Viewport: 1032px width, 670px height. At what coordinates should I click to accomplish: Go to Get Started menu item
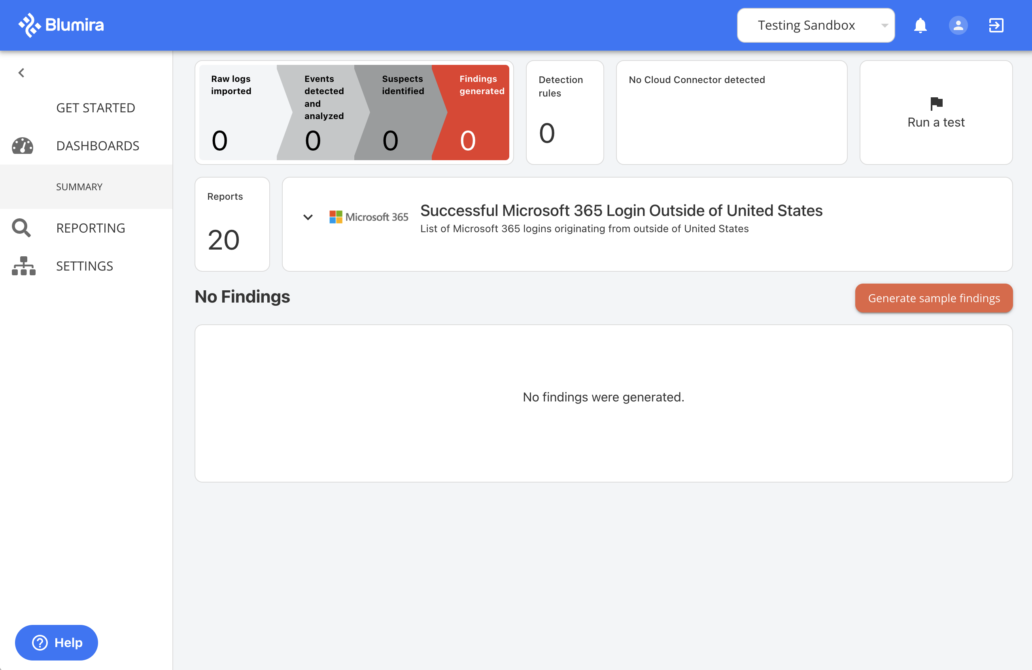coord(95,108)
